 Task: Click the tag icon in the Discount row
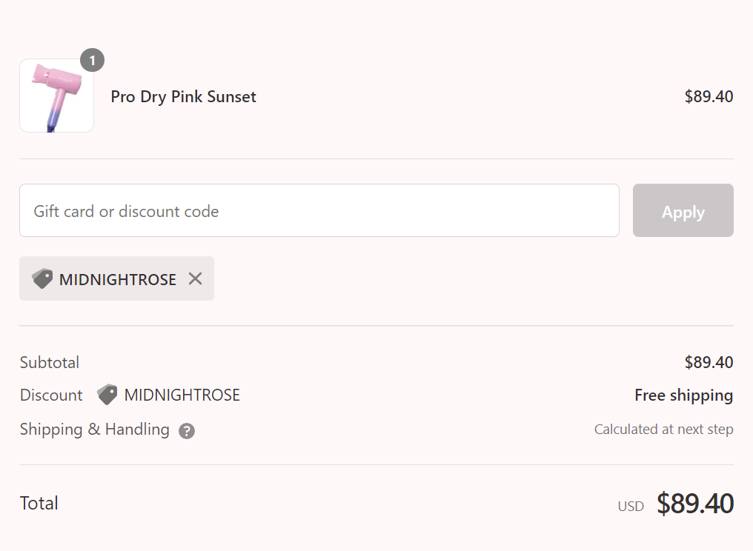pos(107,395)
